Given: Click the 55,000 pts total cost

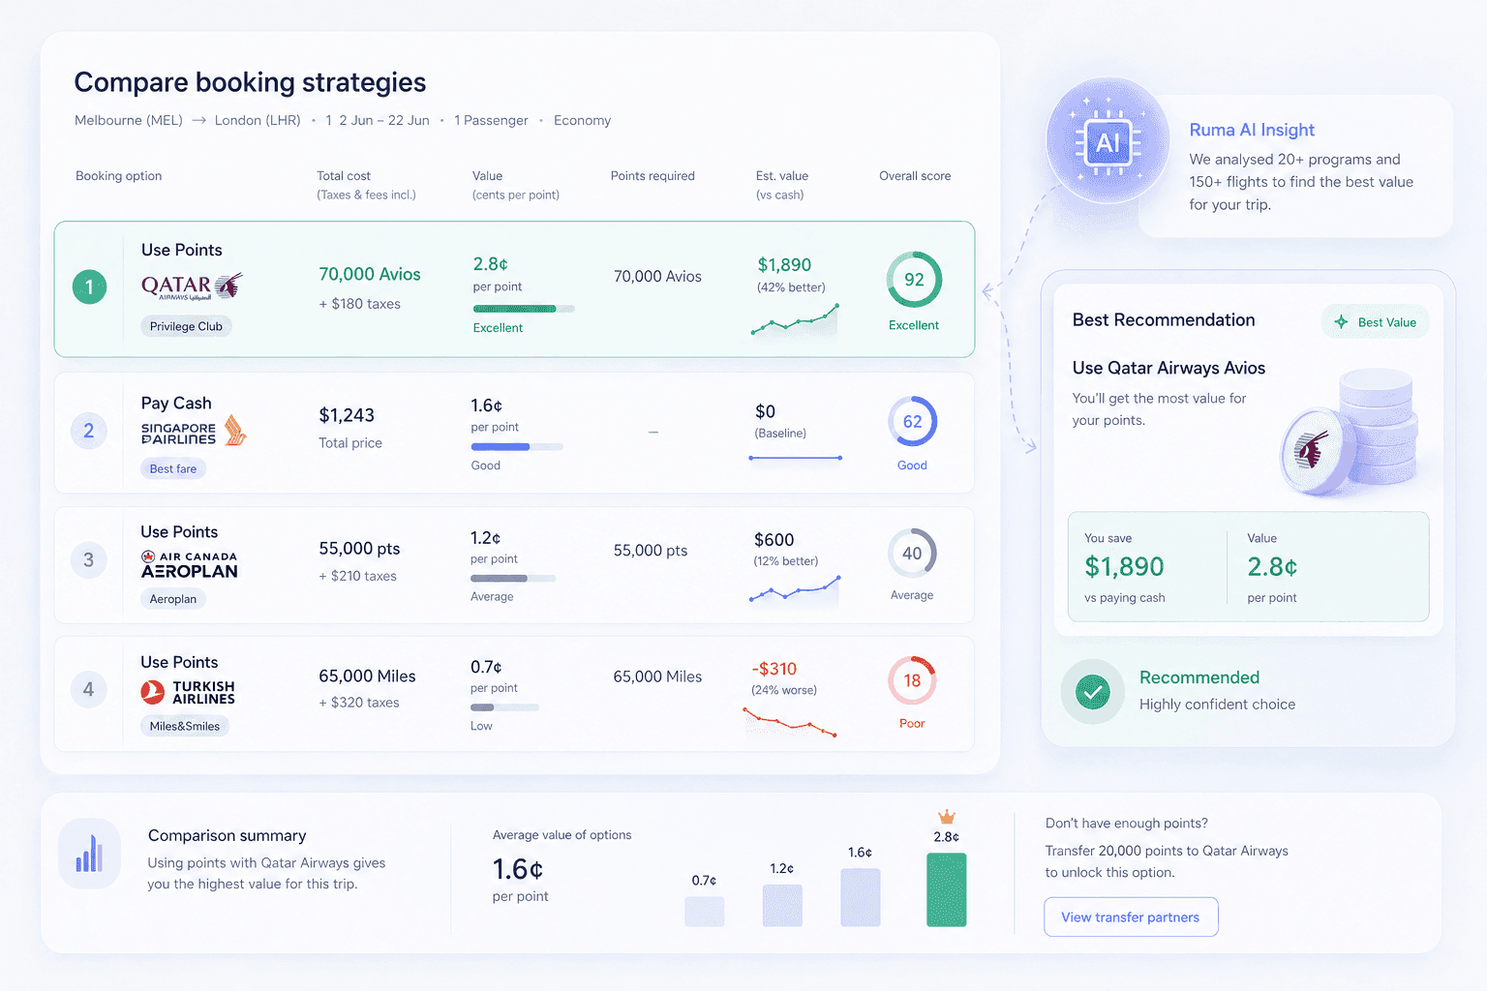Looking at the screenshot, I should pos(359,549).
